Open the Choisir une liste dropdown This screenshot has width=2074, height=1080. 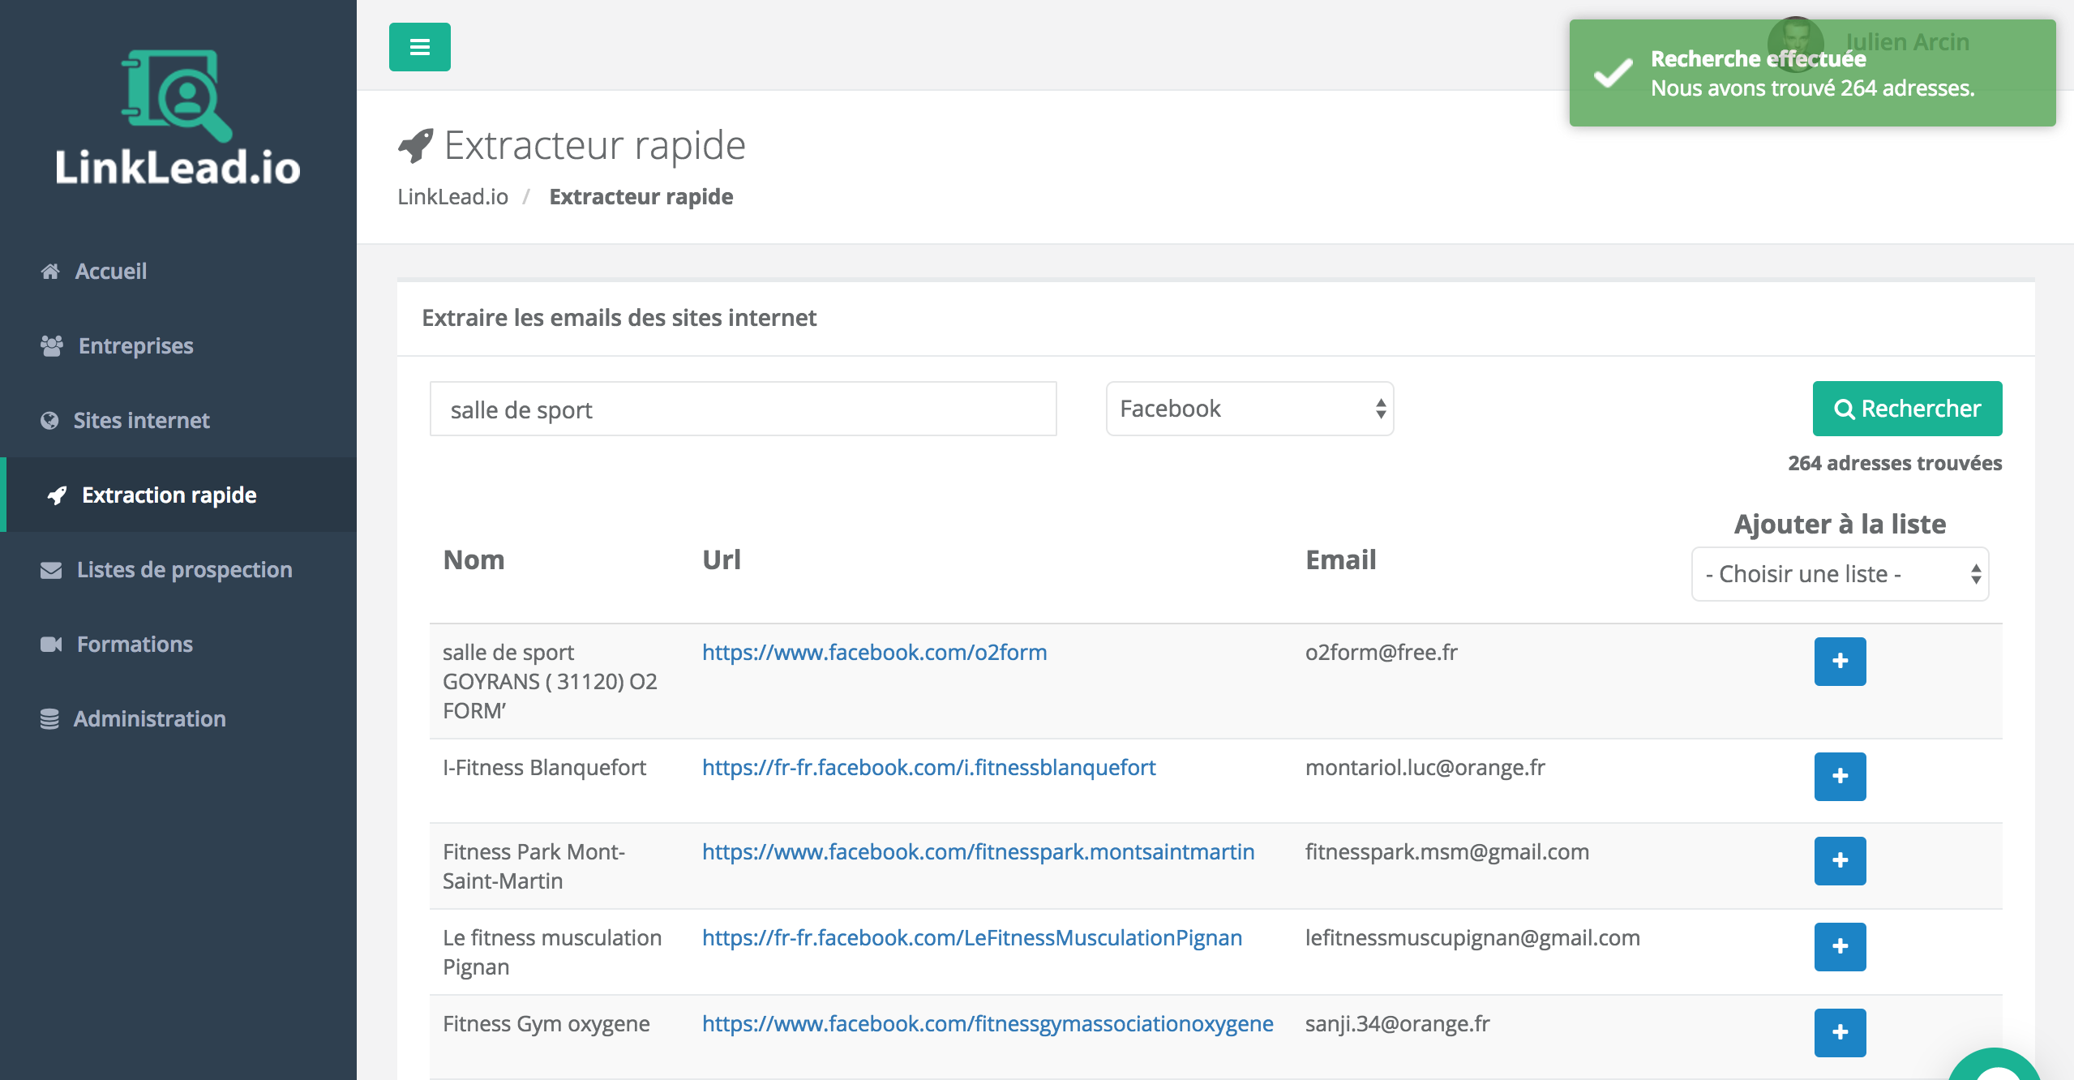point(1840,574)
